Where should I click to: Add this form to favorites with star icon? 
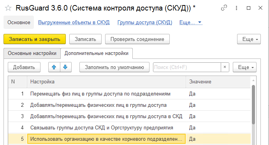[x=8, y=8]
